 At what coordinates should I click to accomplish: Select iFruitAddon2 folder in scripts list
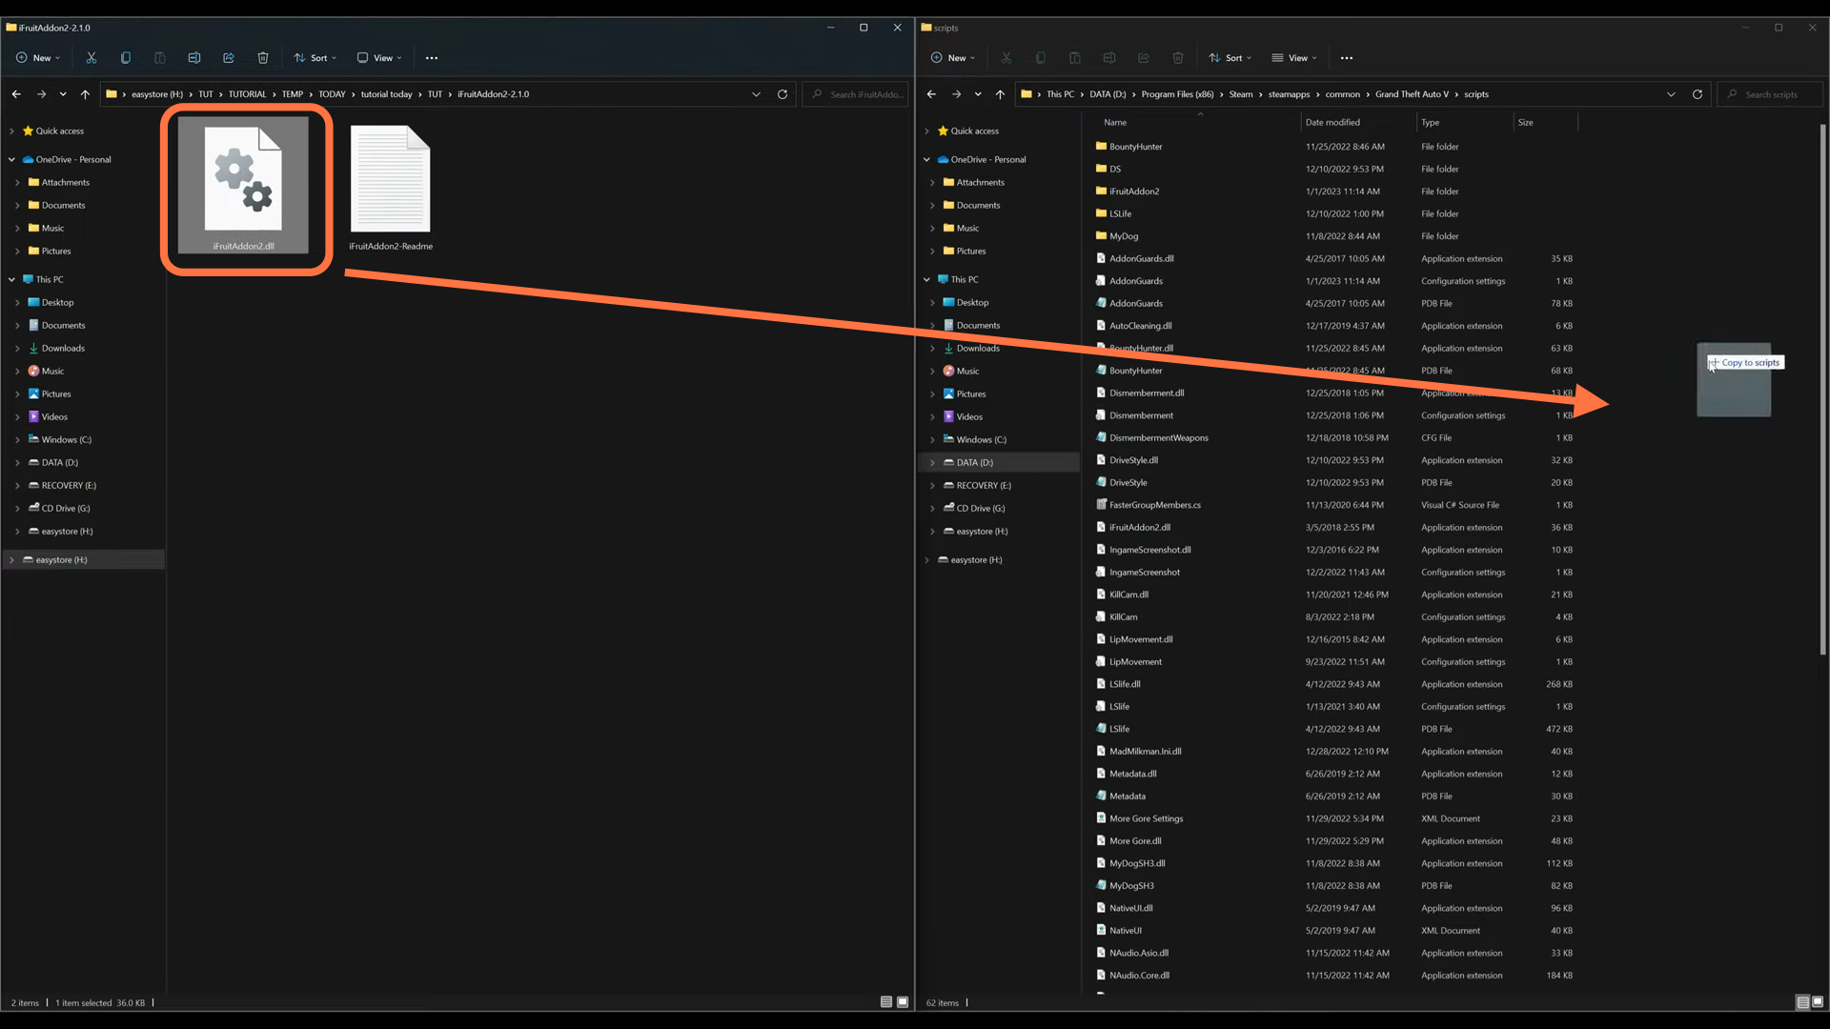point(1134,192)
